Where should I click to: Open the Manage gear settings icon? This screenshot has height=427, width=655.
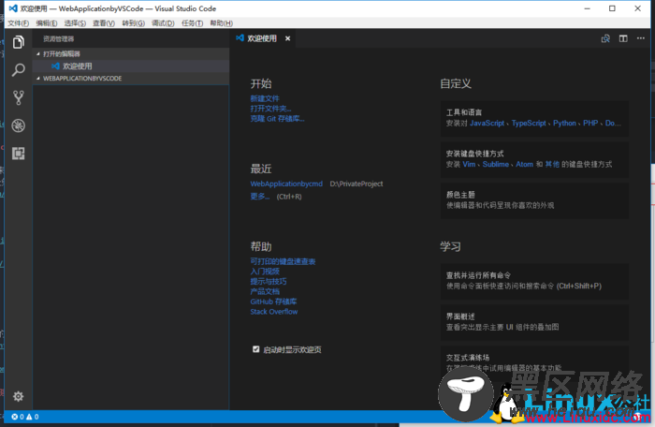pyautogui.click(x=19, y=396)
